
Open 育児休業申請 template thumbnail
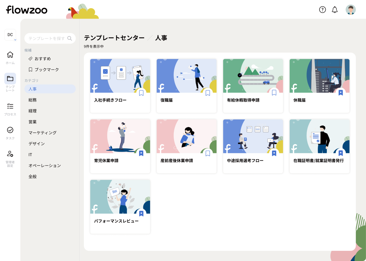pyautogui.click(x=120, y=136)
